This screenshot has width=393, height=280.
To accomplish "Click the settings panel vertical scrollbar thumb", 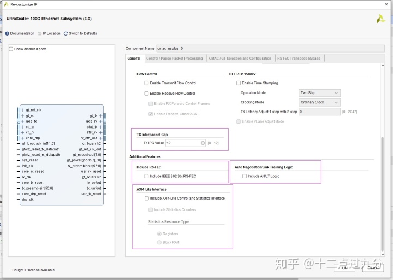I will pos(383,194).
